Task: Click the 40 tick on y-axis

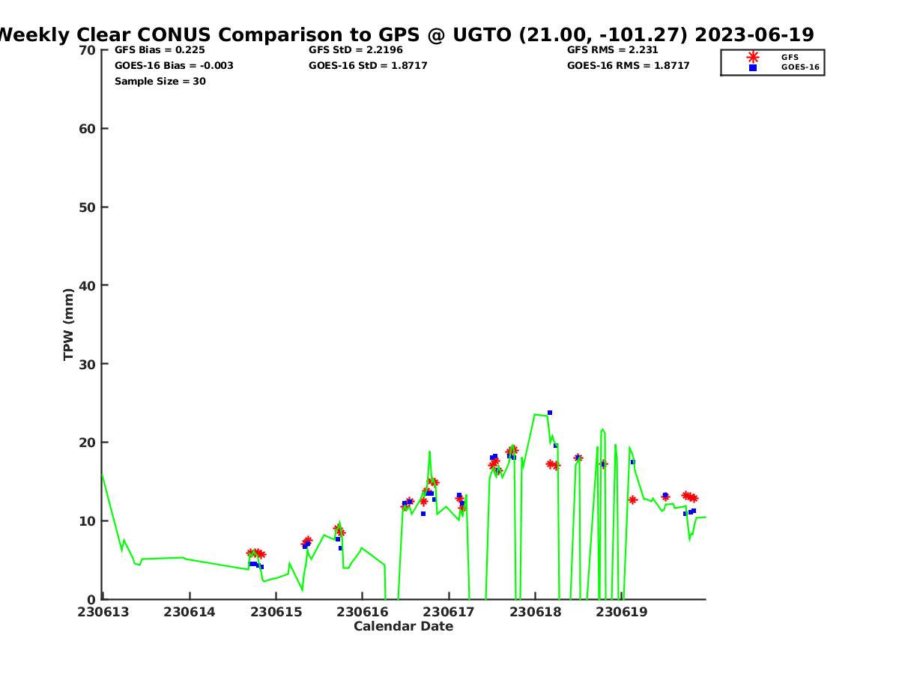Action: click(88, 285)
